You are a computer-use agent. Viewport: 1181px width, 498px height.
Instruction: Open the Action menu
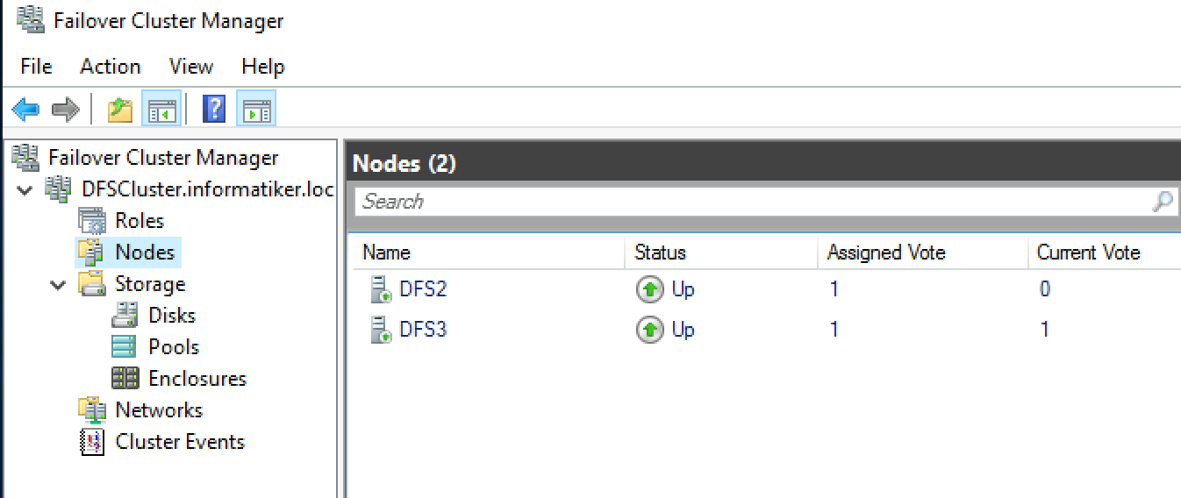point(110,67)
